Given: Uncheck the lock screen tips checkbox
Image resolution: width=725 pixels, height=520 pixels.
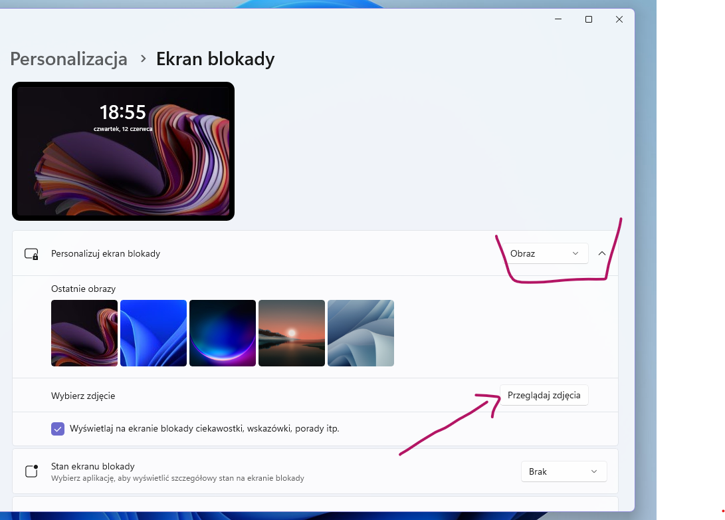Looking at the screenshot, I should (58, 428).
